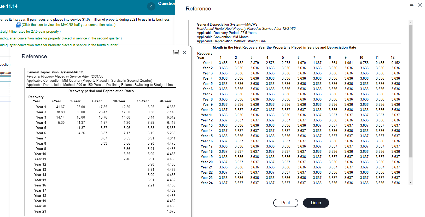Click Applicable Recovery Period: 27.5 Years text
This screenshot has width=425, height=217.
(226, 33)
